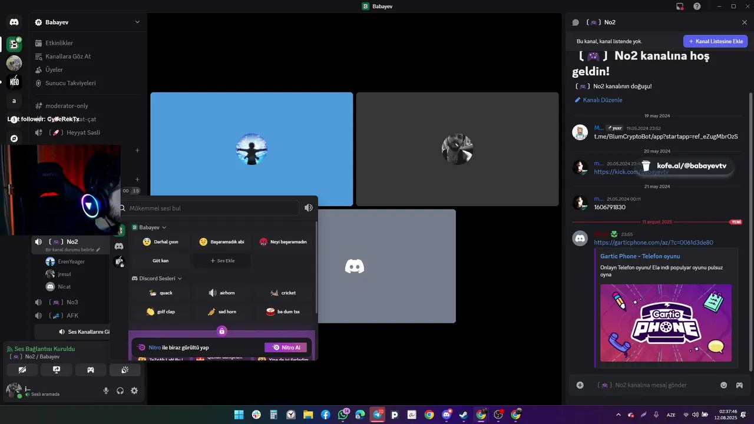Screen dimensions: 754x424
Task: Play the Neyi başaramadın sound
Action: 283,241
